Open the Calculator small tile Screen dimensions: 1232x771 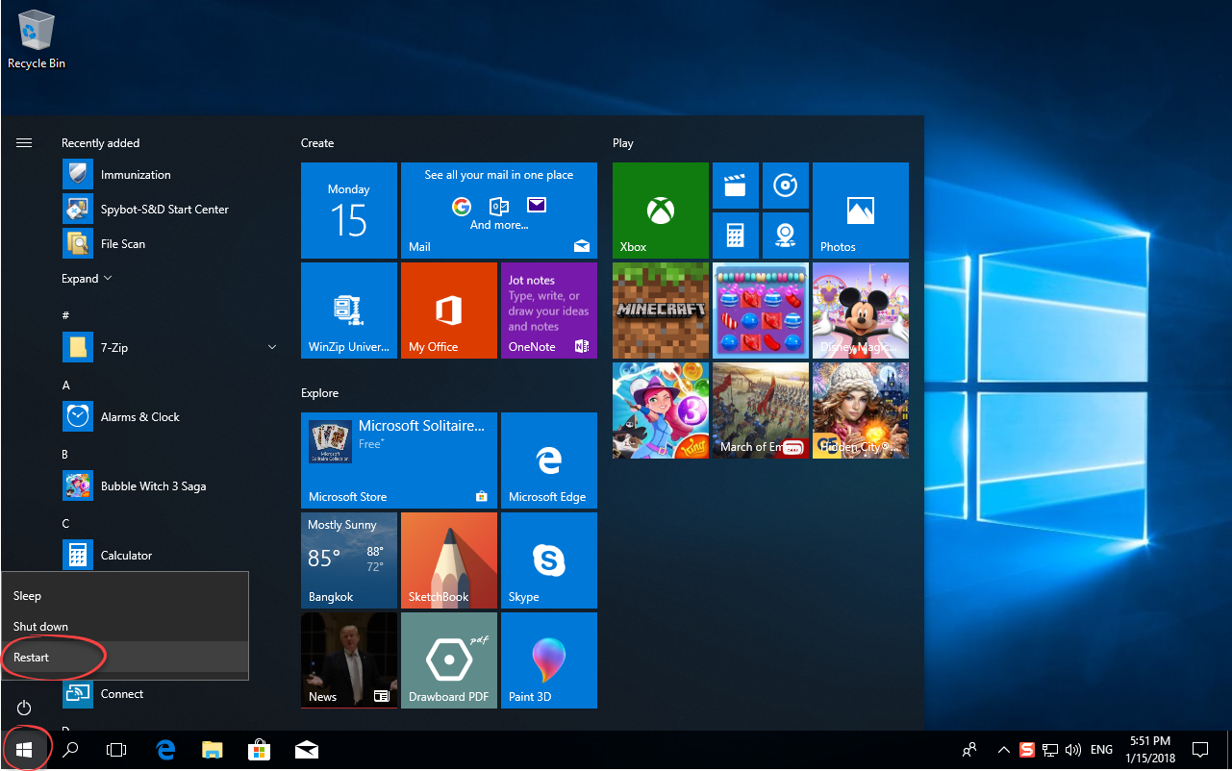point(736,236)
